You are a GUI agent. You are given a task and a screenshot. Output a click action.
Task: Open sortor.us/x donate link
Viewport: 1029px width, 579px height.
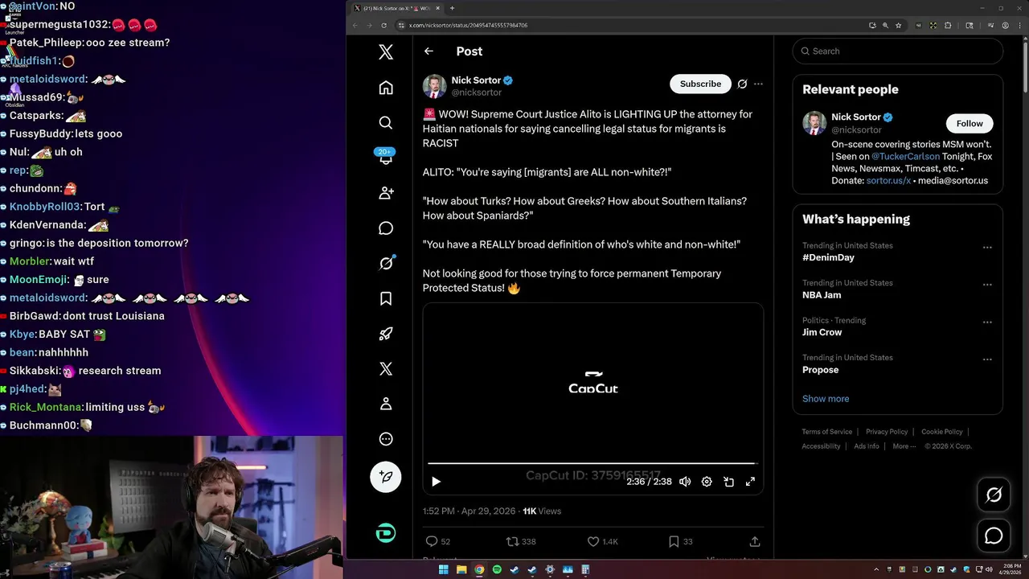coord(888,181)
